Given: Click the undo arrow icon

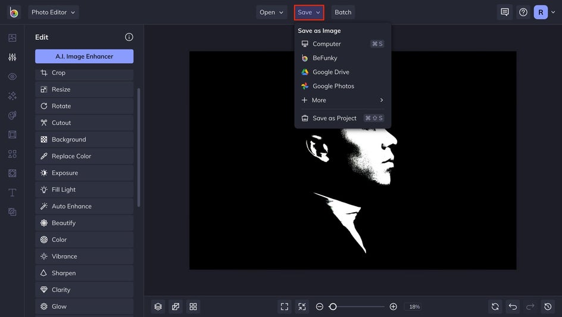Looking at the screenshot, I should (513, 307).
